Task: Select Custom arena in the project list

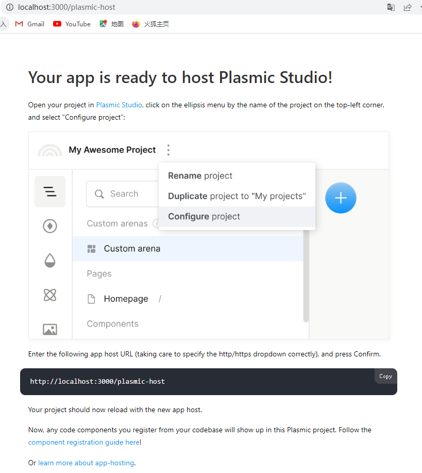Action: pos(132,249)
